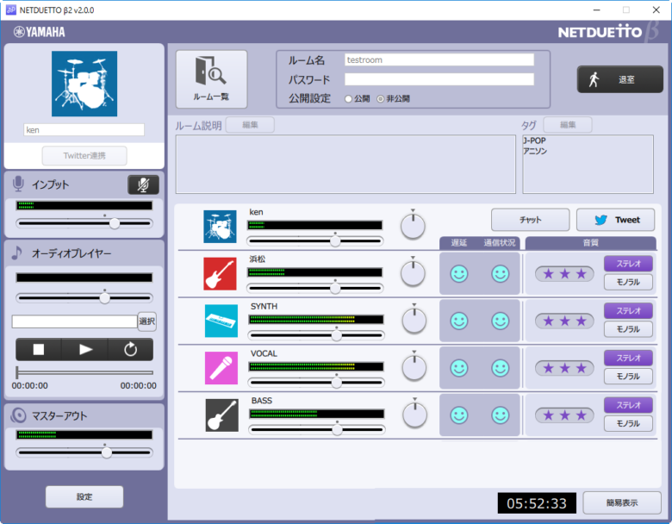Stop audio player playback
The height and width of the screenshot is (524, 672).
coord(39,349)
